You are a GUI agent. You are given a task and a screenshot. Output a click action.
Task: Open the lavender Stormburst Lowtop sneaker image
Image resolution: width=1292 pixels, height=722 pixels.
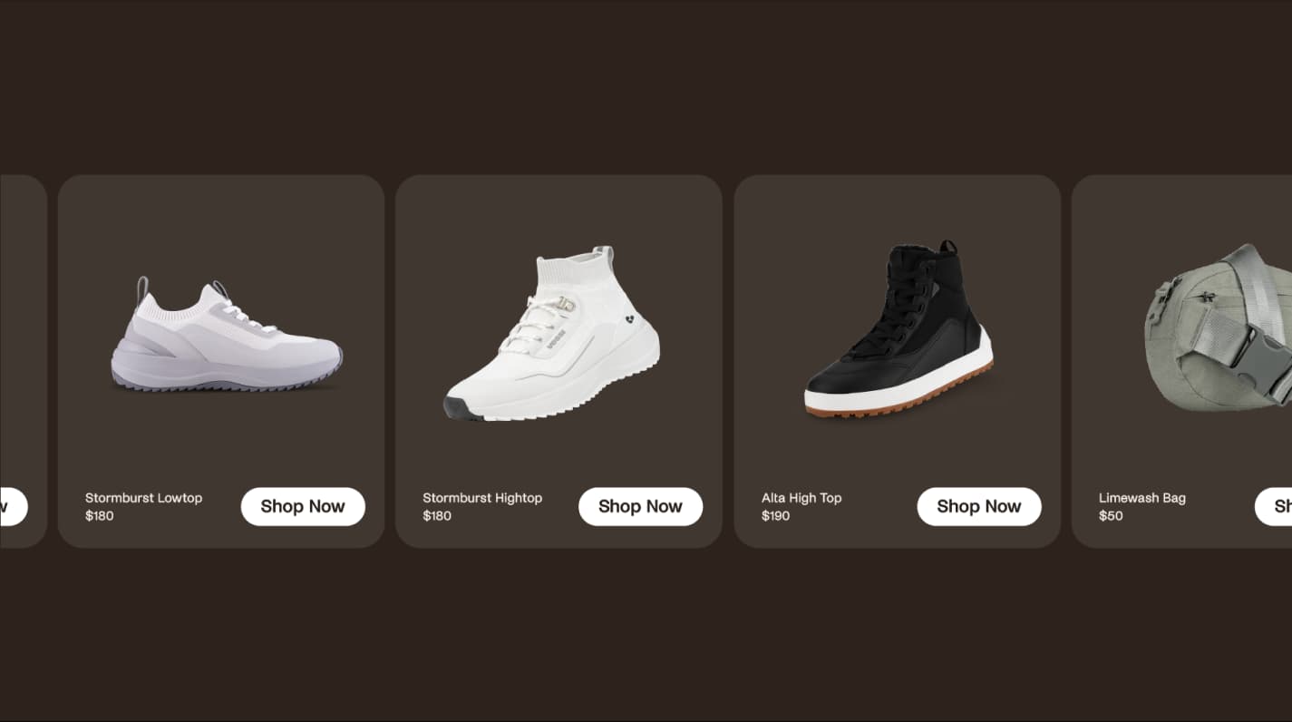(227, 336)
